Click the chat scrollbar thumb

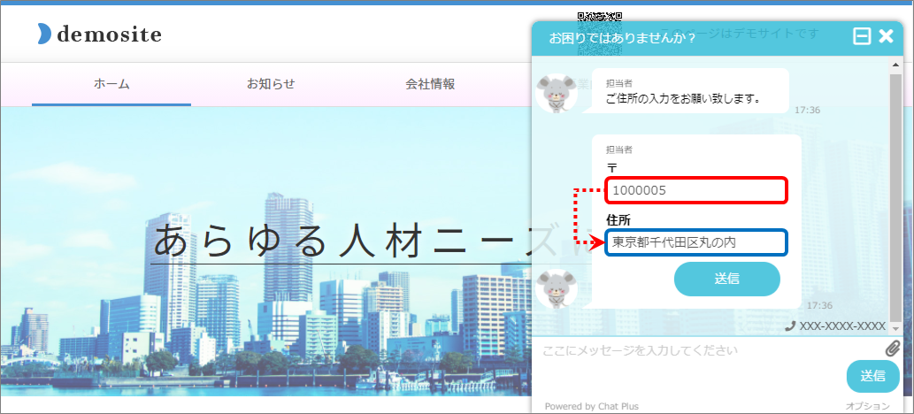coord(895,195)
